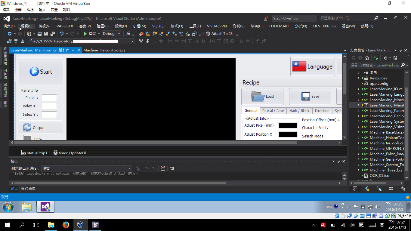
Task: Click the Undo arrow icon
Action: [62, 34]
